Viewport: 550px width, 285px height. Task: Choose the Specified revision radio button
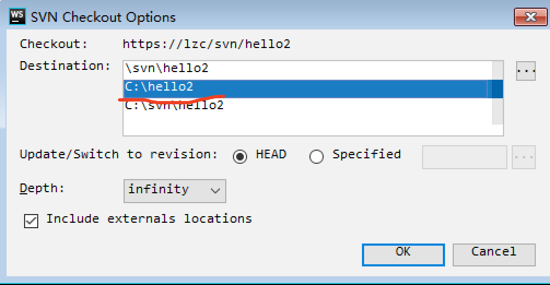pyautogui.click(x=317, y=156)
